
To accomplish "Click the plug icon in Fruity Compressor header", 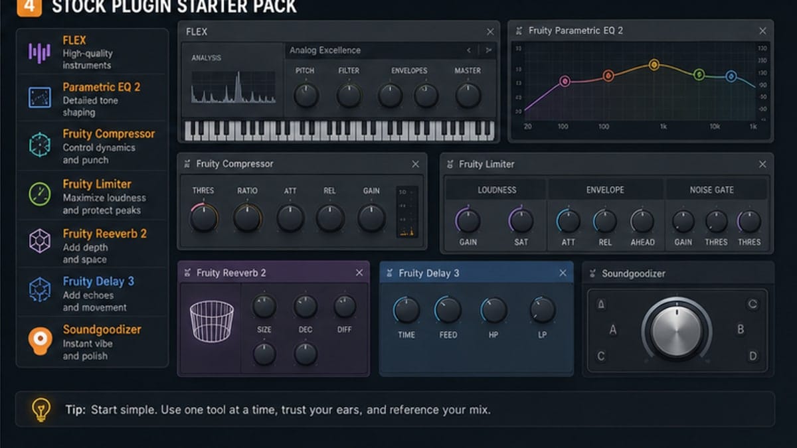I will tap(187, 164).
